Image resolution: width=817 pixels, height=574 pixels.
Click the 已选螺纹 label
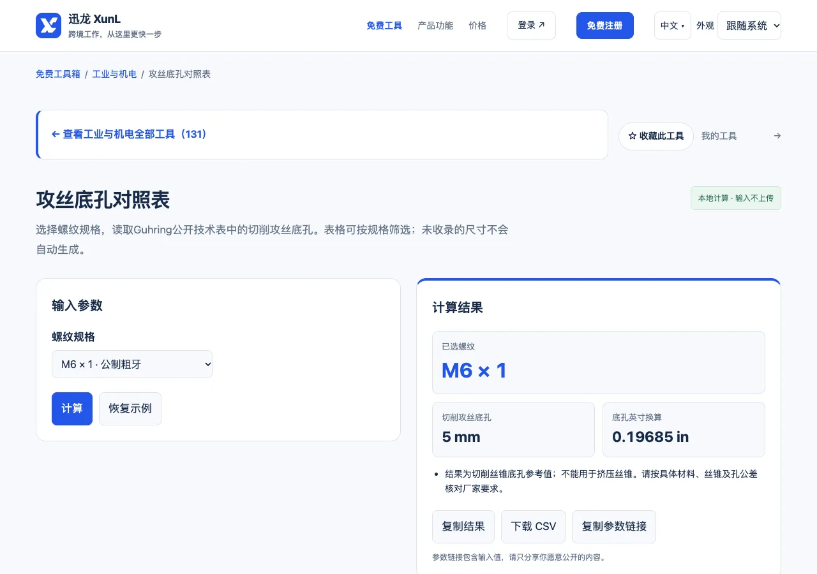(x=458, y=346)
